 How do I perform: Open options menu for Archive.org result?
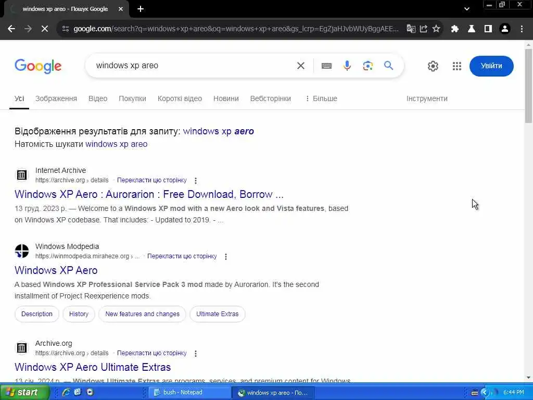pos(196,354)
